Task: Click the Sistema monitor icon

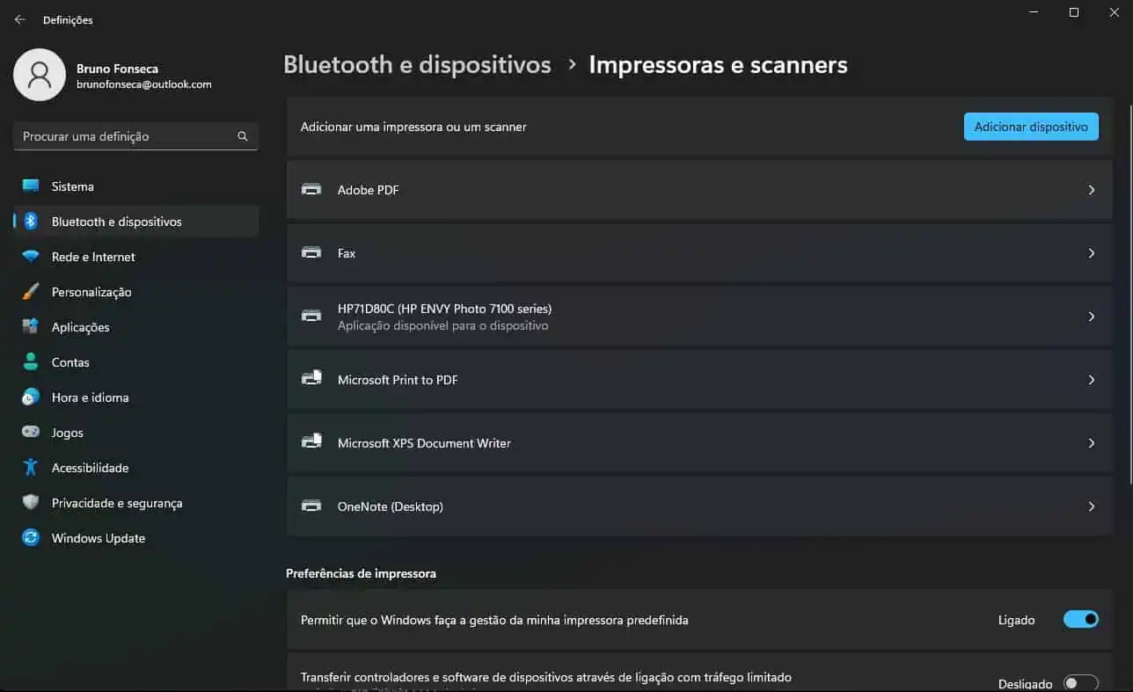Action: (x=31, y=186)
